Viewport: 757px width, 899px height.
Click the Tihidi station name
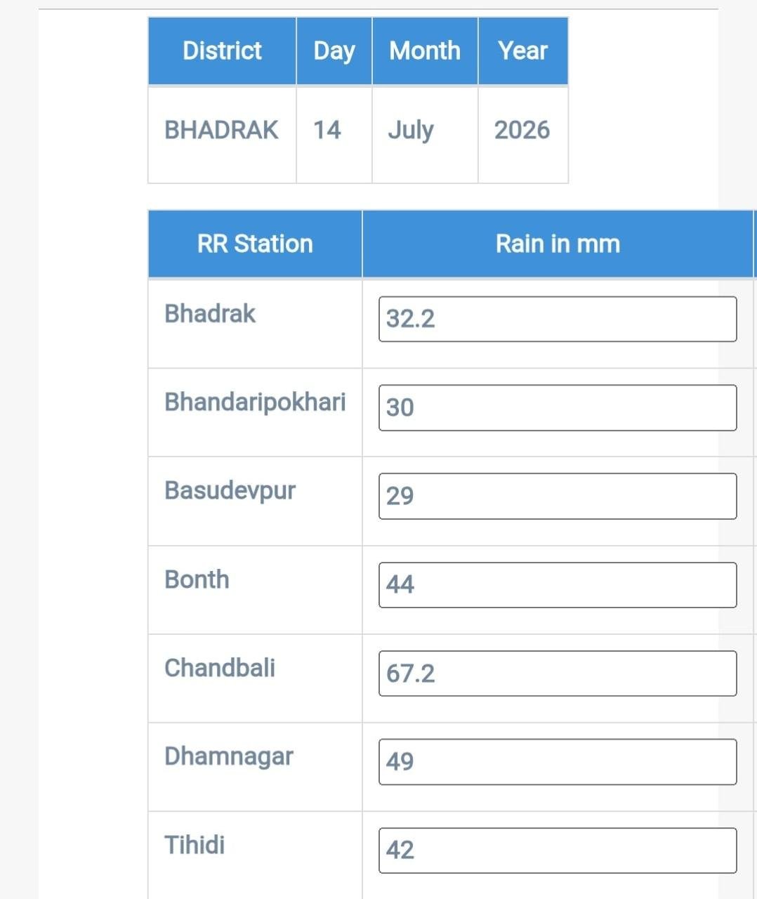point(195,845)
